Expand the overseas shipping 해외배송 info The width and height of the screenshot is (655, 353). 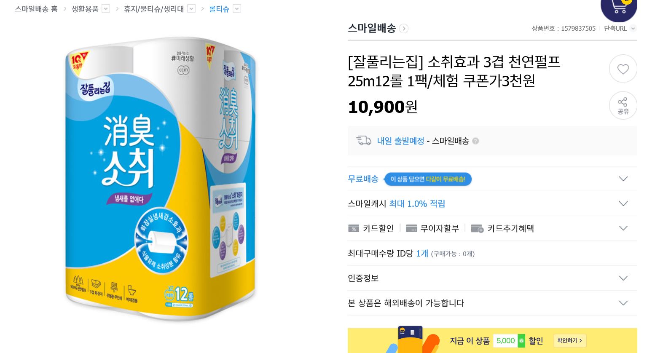click(623, 303)
